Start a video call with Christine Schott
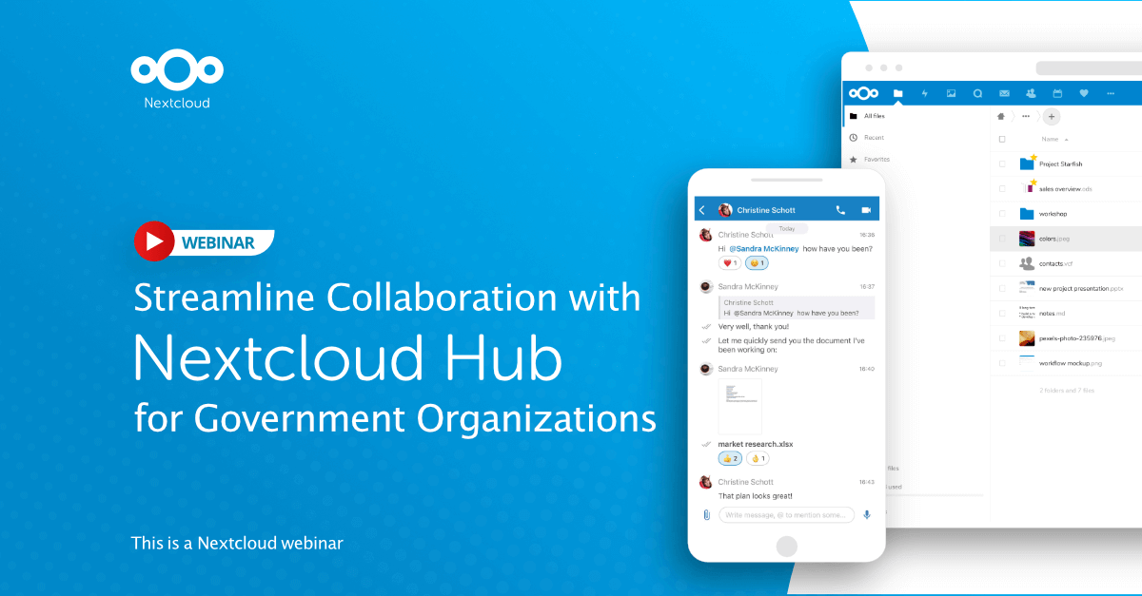The width and height of the screenshot is (1142, 596). click(x=867, y=210)
